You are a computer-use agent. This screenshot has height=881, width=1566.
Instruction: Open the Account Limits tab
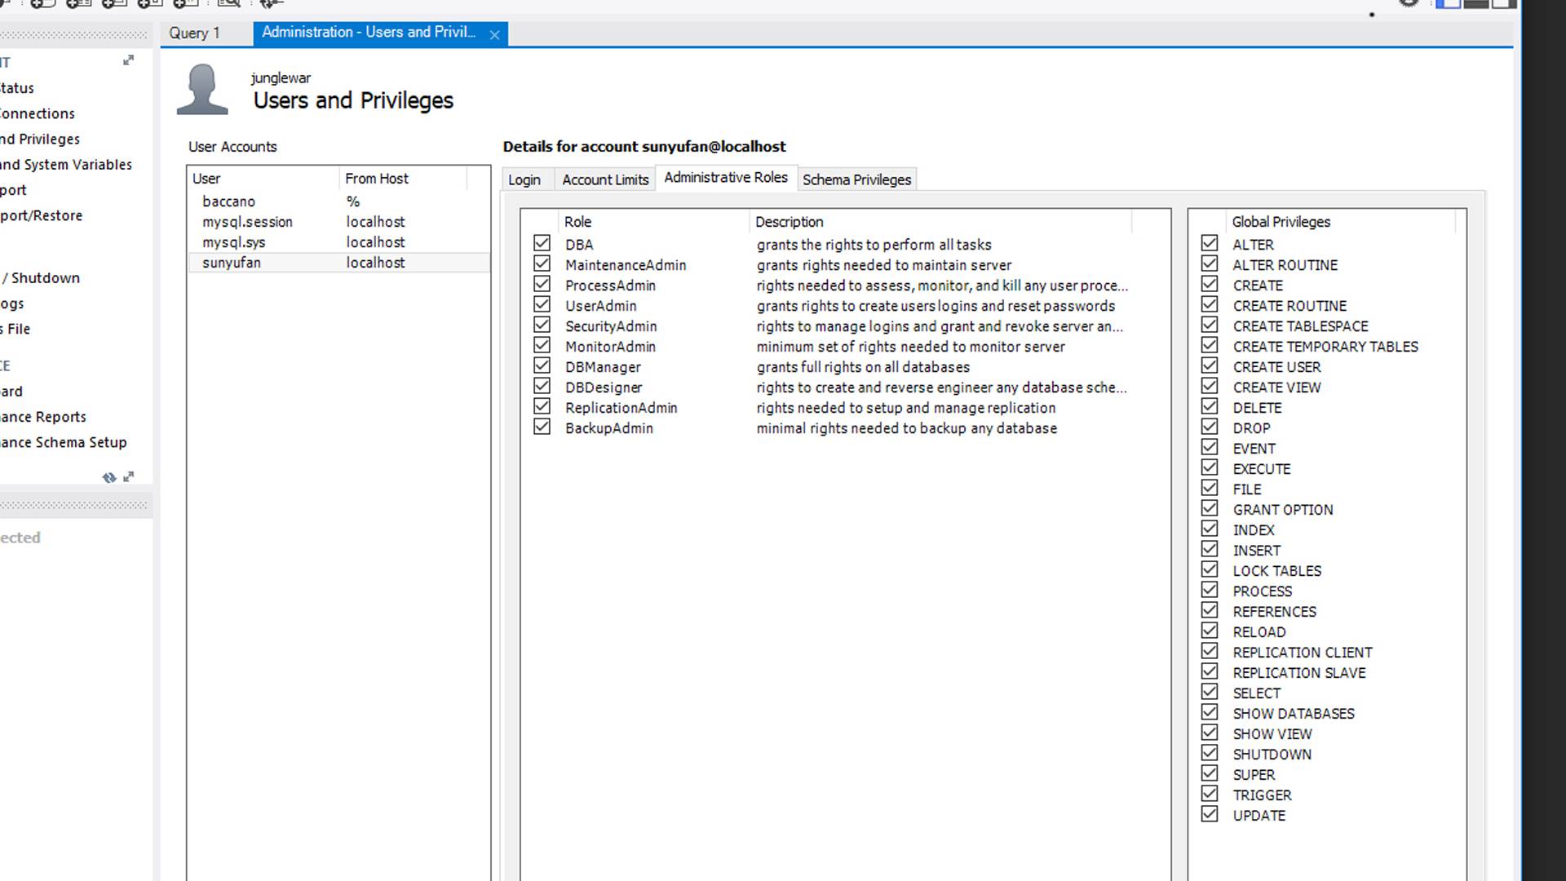605,179
